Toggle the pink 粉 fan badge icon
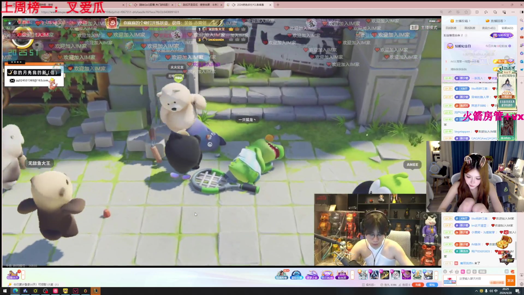Screen dimensions: 524x295 pos(463,272)
